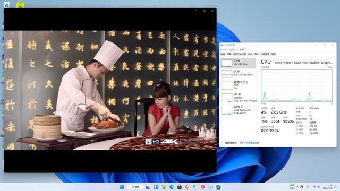Switch to 服务 Services tab
This screenshot has width=340, height=191.
click(x=274, y=54)
